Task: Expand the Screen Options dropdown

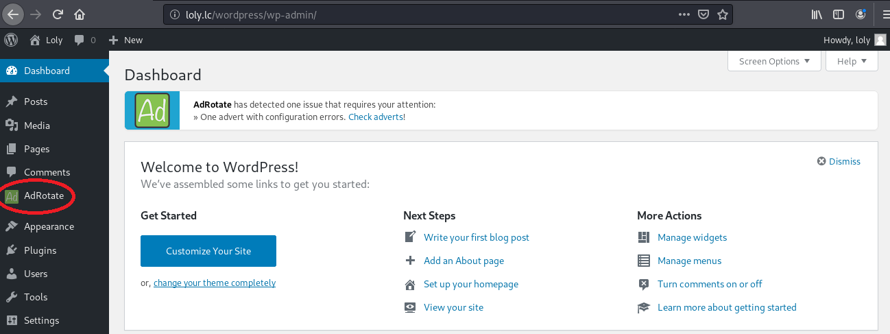Action: pos(774,61)
